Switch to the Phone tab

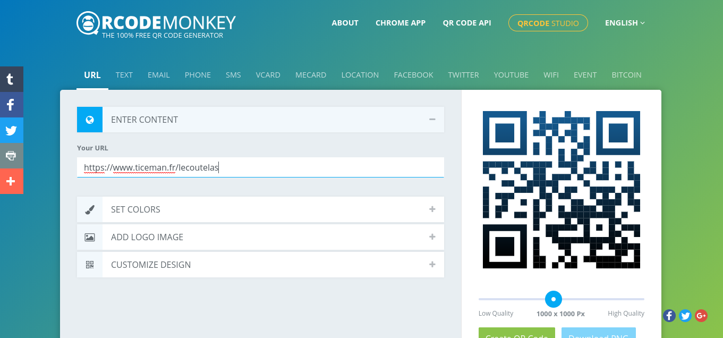tap(198, 75)
